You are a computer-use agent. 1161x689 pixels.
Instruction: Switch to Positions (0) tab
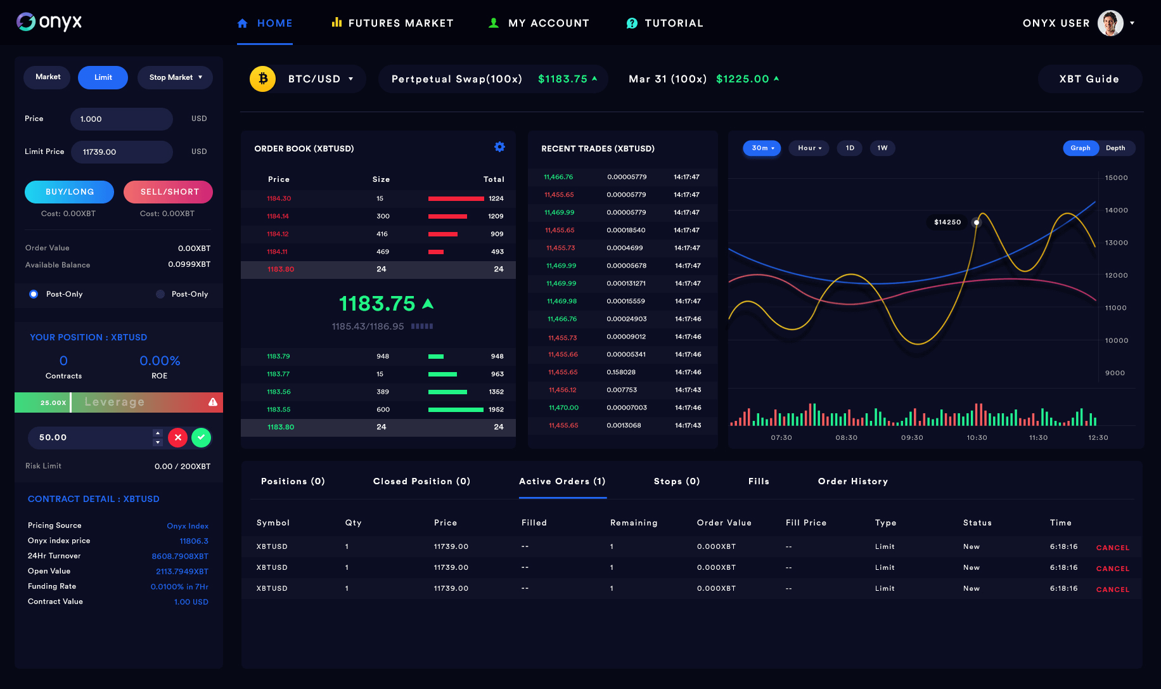[x=293, y=481]
